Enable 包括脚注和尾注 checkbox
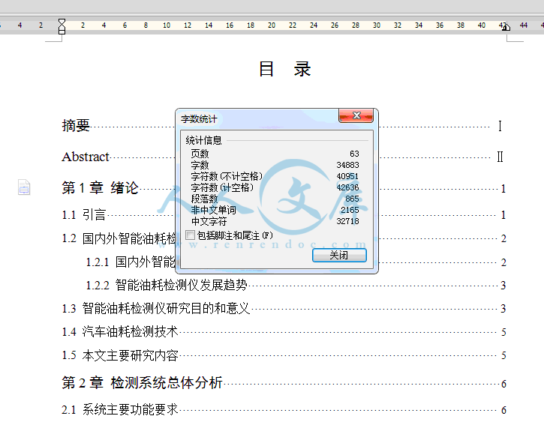The width and height of the screenshot is (544, 425). (x=190, y=235)
